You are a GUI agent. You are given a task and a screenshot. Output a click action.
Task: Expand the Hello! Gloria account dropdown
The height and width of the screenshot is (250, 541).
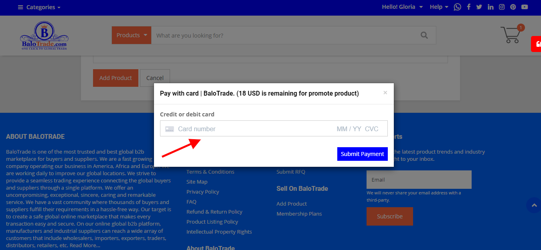click(402, 7)
